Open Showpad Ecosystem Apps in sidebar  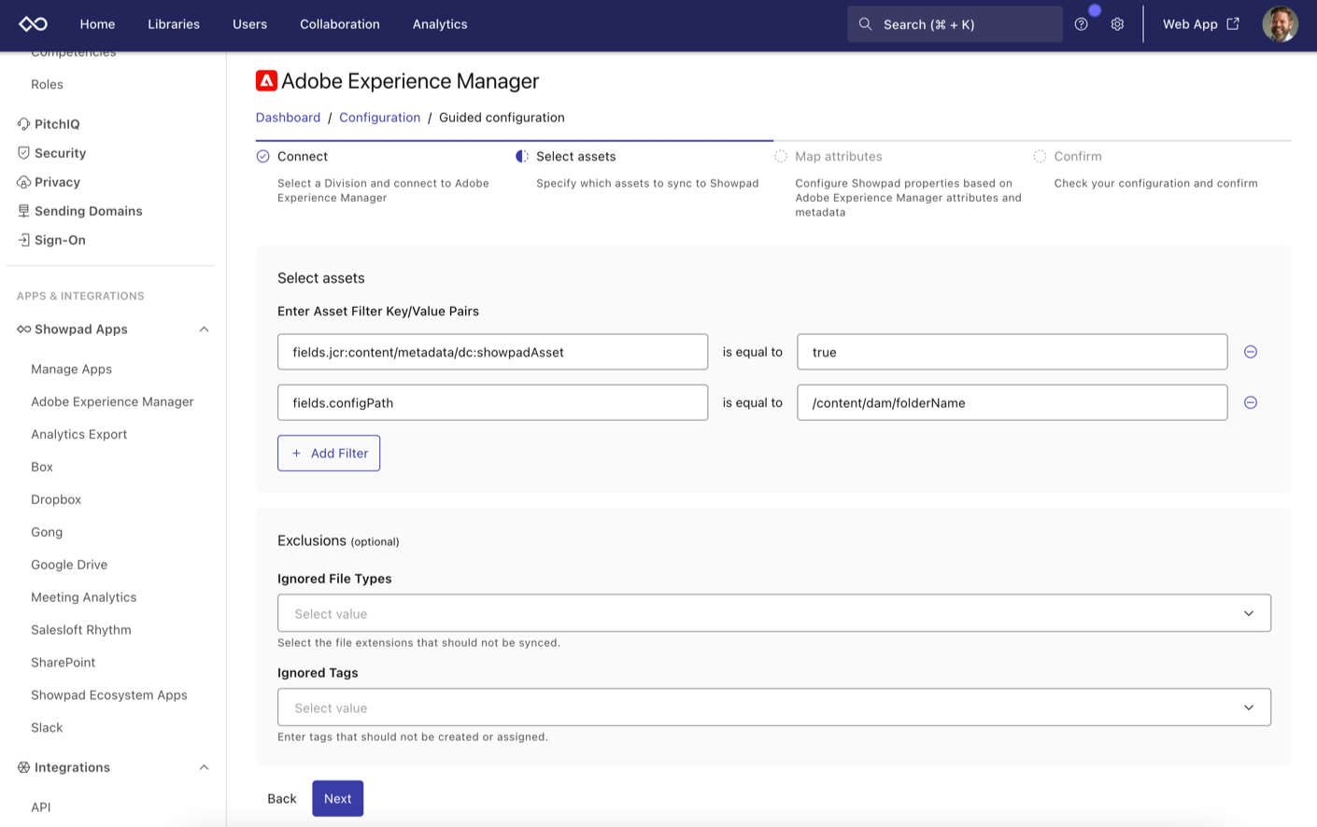(109, 695)
